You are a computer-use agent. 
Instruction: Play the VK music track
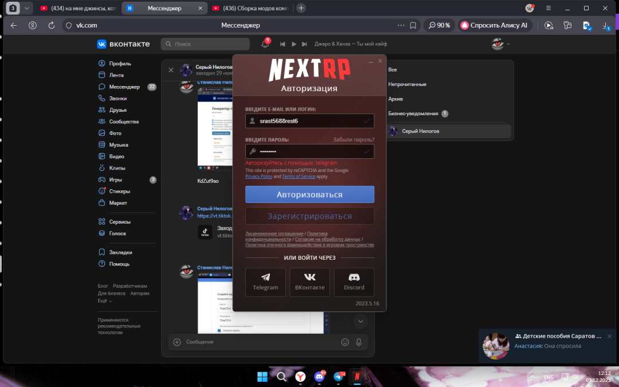(294, 44)
